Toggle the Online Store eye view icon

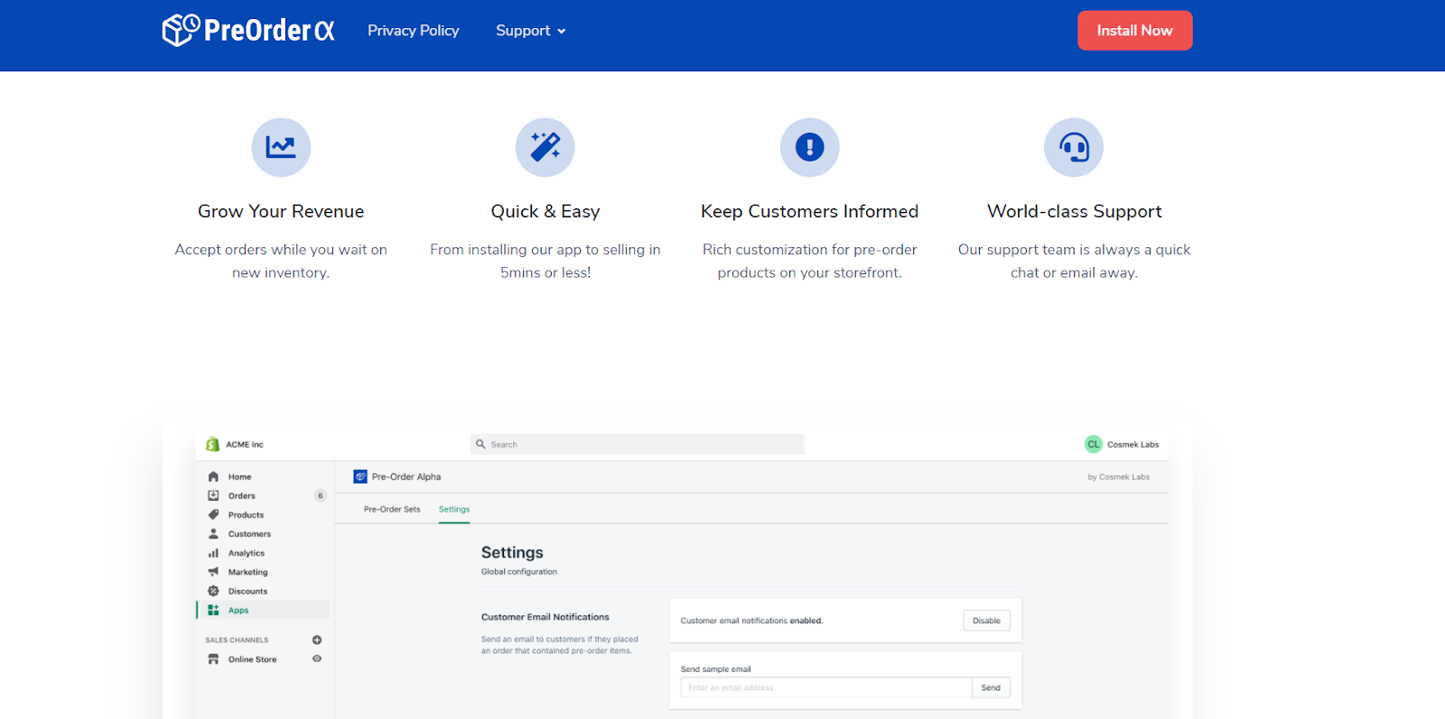[317, 659]
